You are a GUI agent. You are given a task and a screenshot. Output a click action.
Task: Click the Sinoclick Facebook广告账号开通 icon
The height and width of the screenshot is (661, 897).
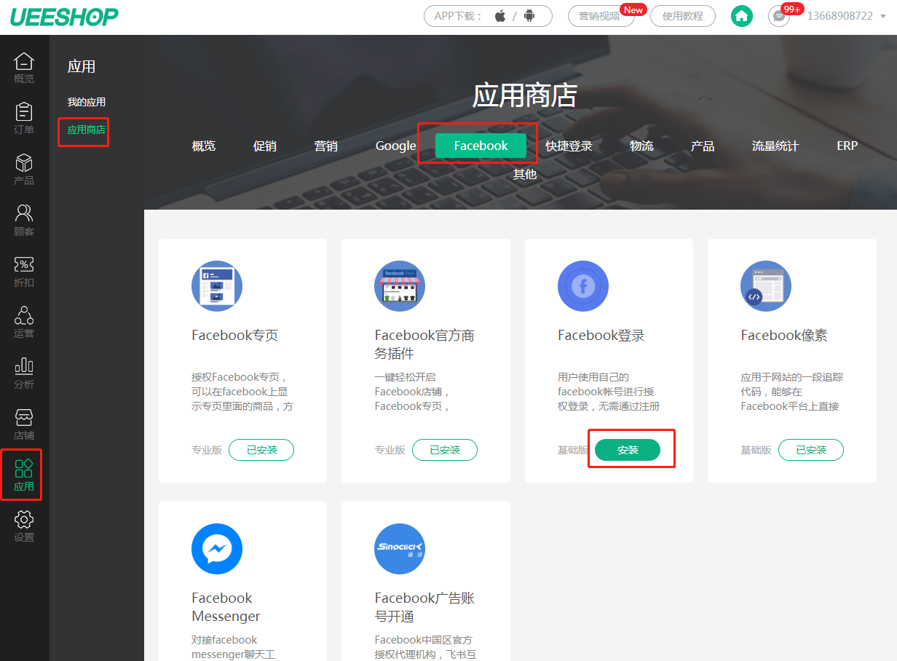[x=400, y=549]
